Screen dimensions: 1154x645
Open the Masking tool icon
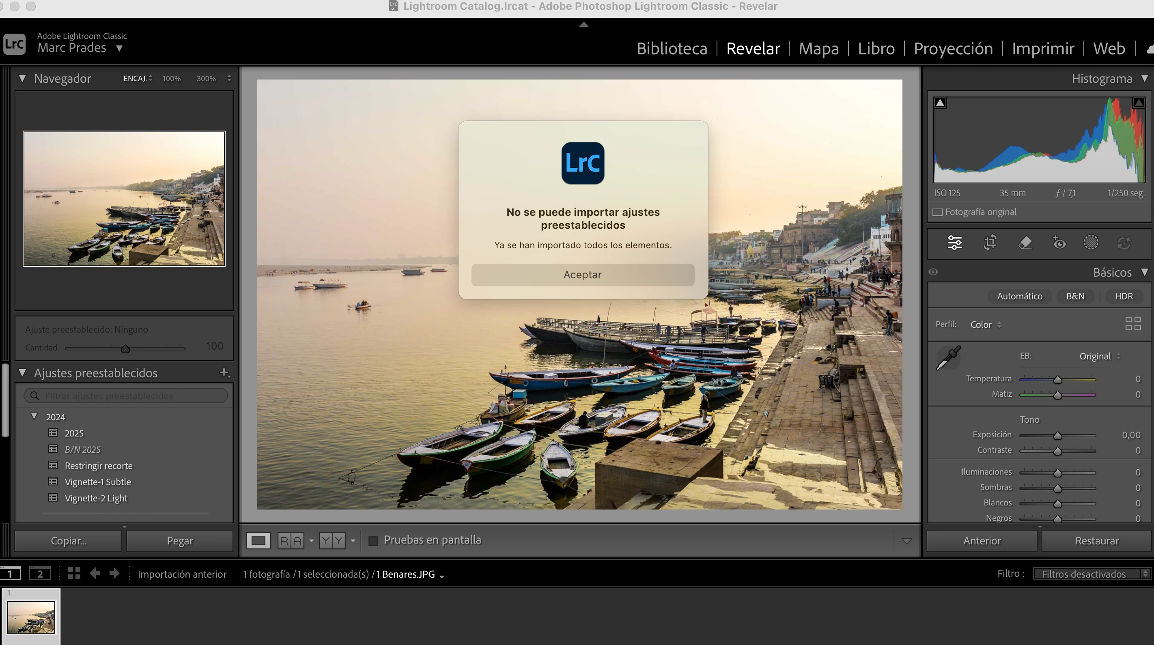point(1091,243)
